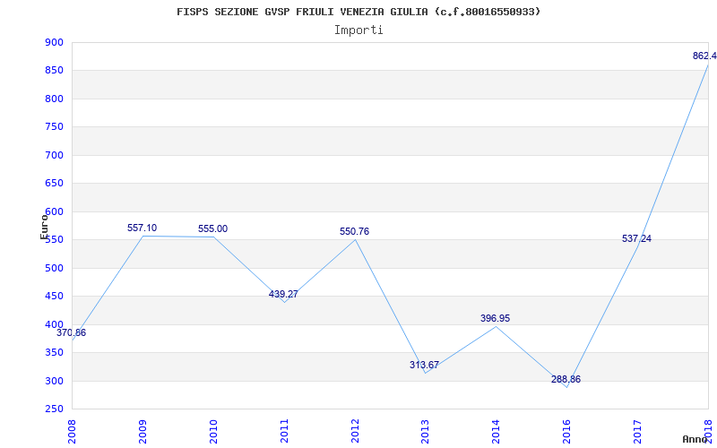717x448 pixels.
Task: Click the FISPS SEZIONE GVSP chart title
Action: [358, 12]
